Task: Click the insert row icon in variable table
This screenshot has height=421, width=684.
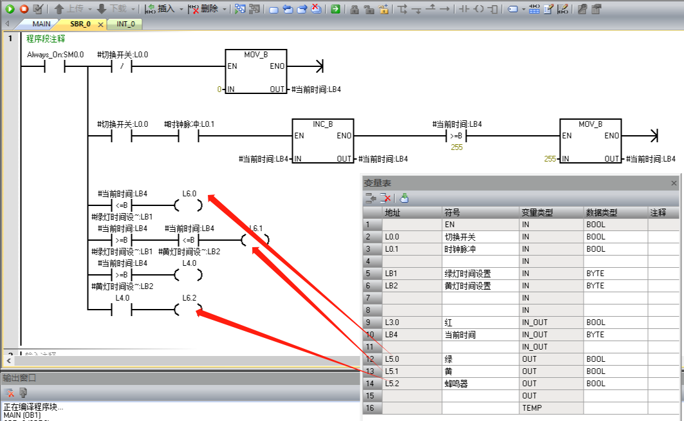Action: pyautogui.click(x=371, y=198)
